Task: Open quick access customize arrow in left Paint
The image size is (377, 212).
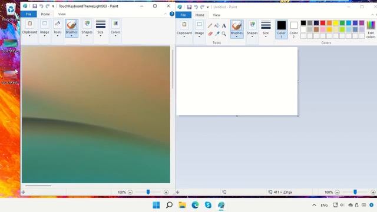Action: 53,6
